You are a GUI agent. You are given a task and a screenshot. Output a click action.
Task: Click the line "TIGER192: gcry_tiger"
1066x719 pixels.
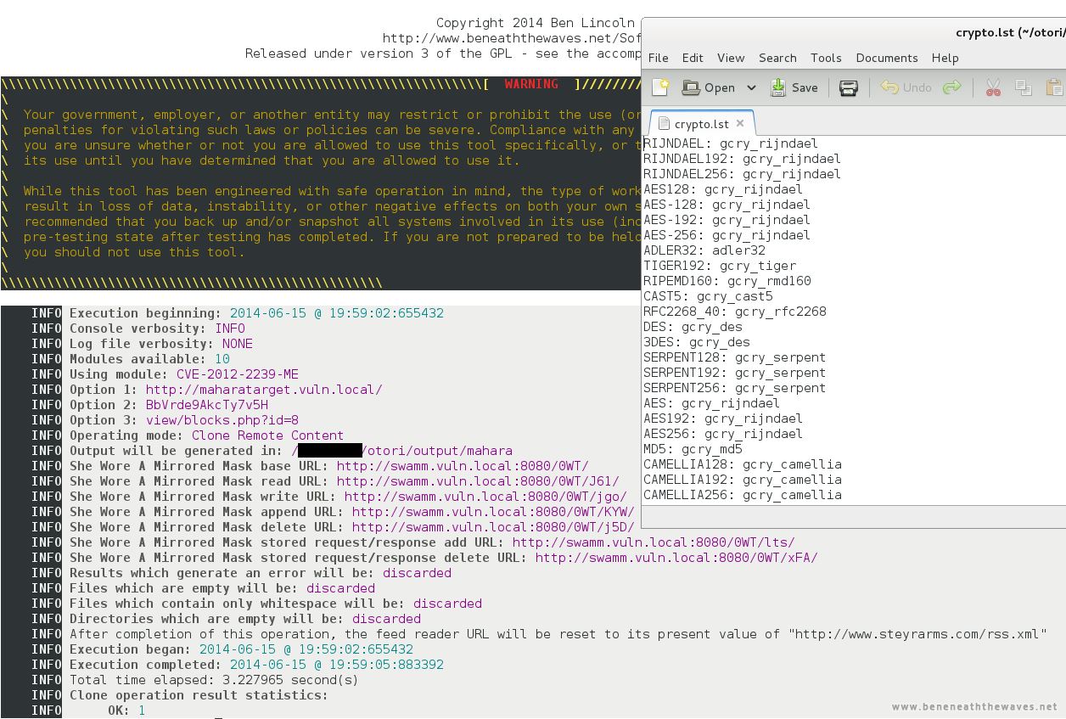point(720,266)
